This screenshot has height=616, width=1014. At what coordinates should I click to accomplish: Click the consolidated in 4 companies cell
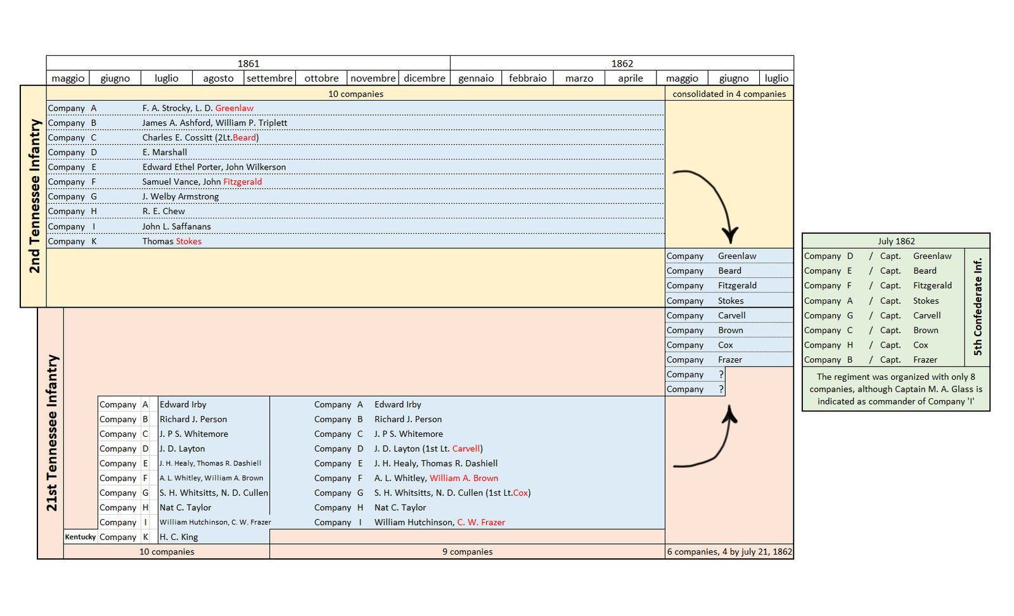coord(729,94)
